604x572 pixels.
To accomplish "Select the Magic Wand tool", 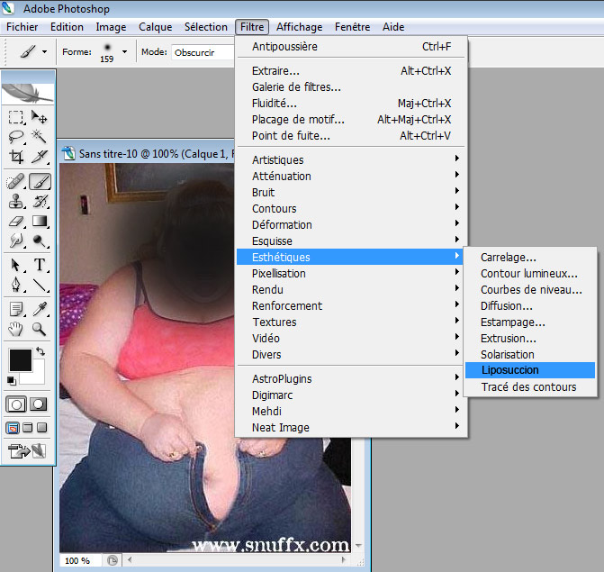I will pos(40,136).
